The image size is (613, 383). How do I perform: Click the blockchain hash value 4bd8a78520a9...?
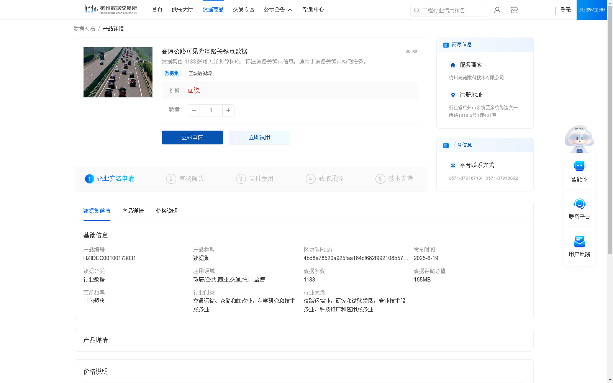(x=356, y=258)
